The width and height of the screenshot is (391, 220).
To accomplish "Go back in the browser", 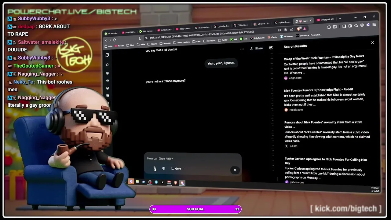I will (x=106, y=40).
